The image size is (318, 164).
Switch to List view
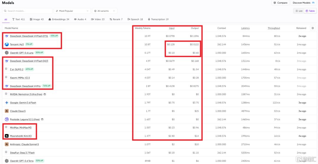click(299, 11)
